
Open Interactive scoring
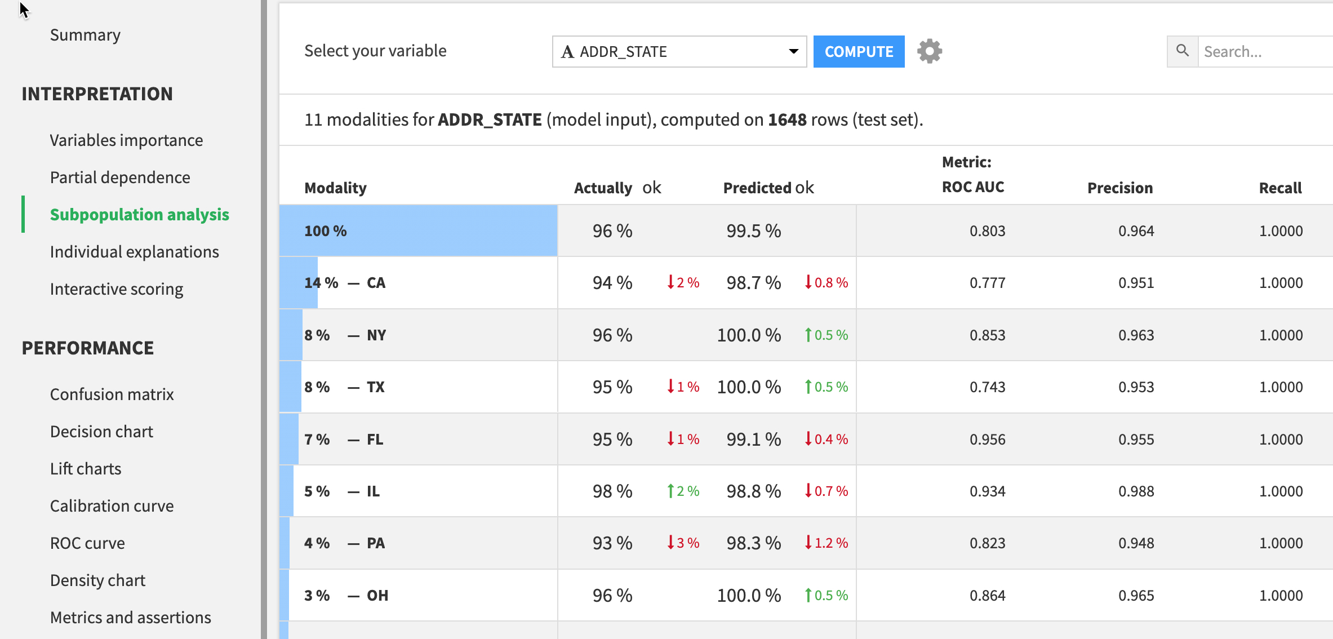116,289
